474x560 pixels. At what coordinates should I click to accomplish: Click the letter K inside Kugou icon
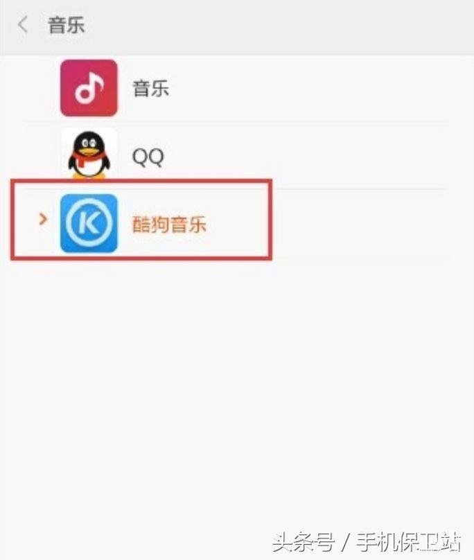[89, 223]
